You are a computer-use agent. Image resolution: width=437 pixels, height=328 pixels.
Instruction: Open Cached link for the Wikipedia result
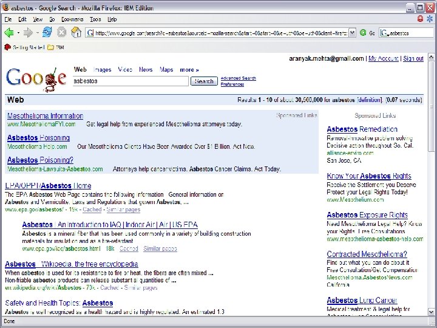(109, 287)
